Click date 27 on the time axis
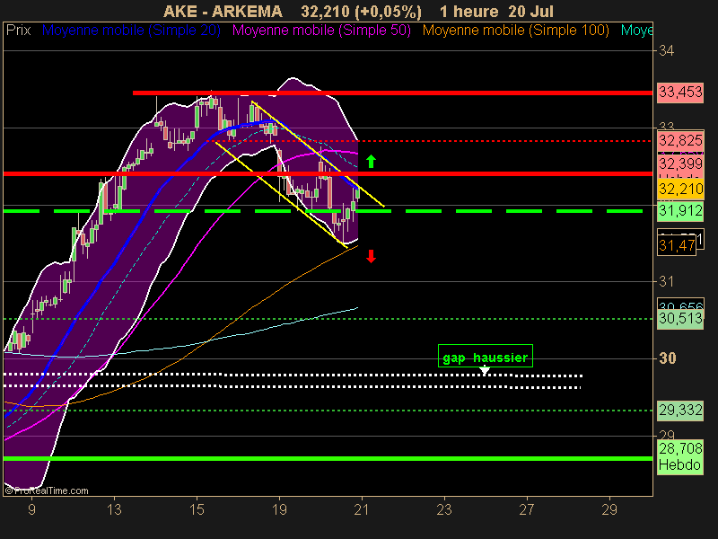Viewport: 718px width, 539px height. (527, 509)
